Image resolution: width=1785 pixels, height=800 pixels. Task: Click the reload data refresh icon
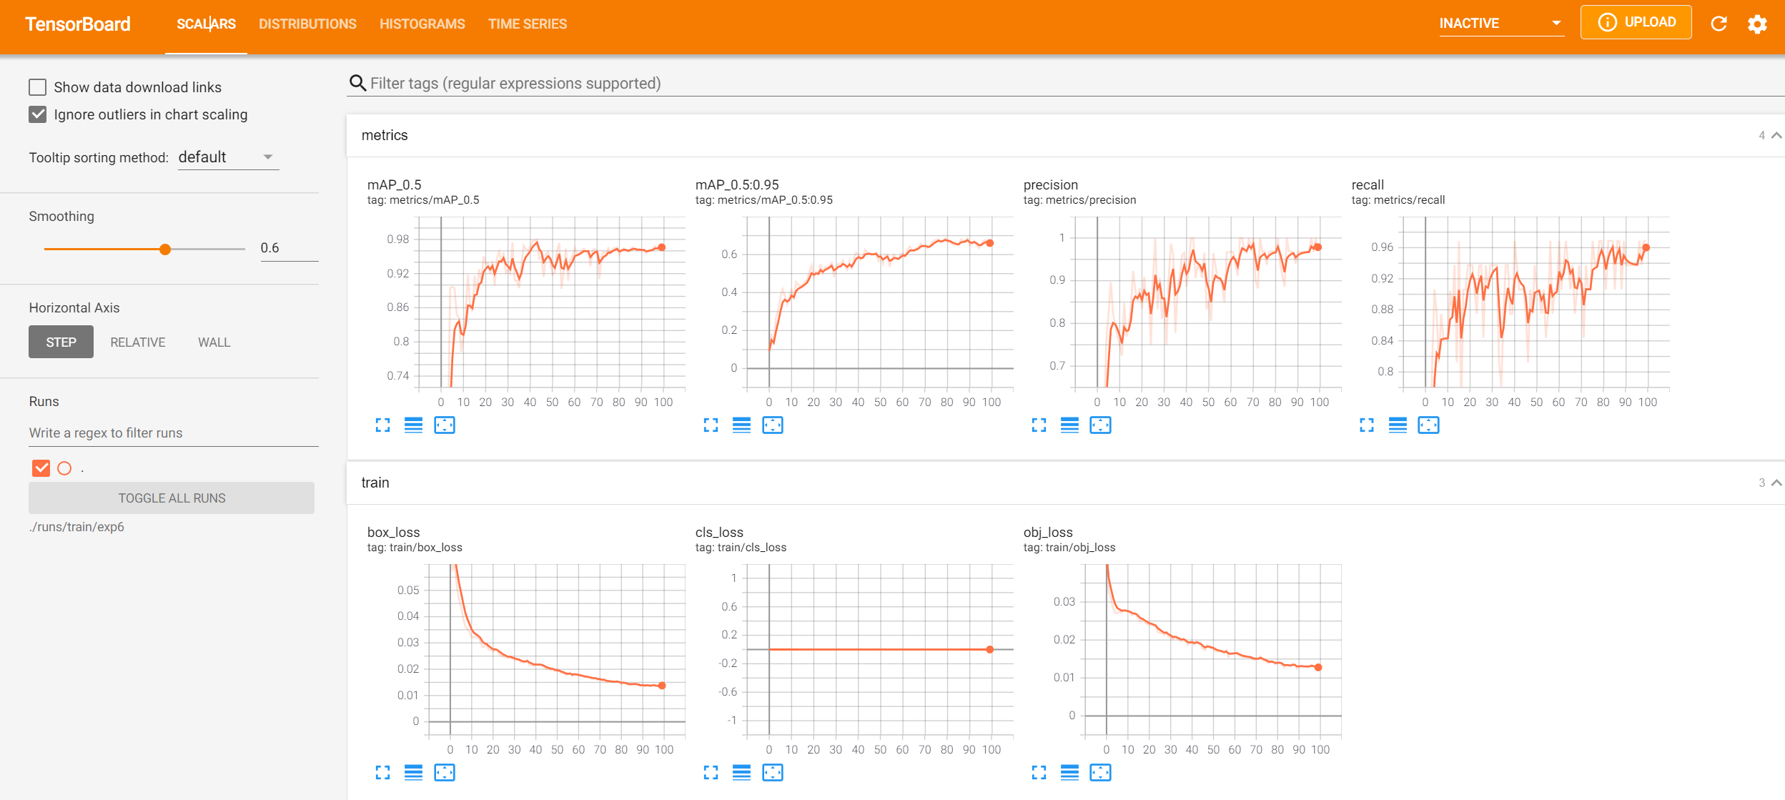(1719, 24)
